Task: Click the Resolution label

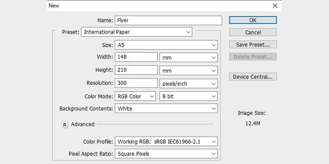Action: [100, 83]
